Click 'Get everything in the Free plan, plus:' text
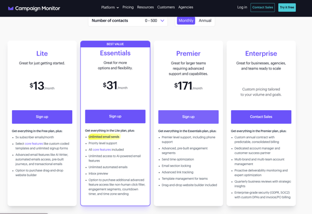The image size is (312, 214). coord(37,131)
